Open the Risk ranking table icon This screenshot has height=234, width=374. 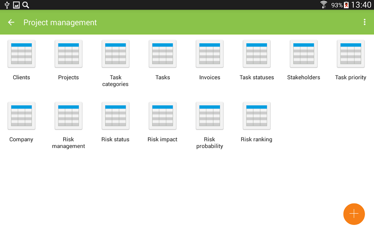pyautogui.click(x=257, y=116)
